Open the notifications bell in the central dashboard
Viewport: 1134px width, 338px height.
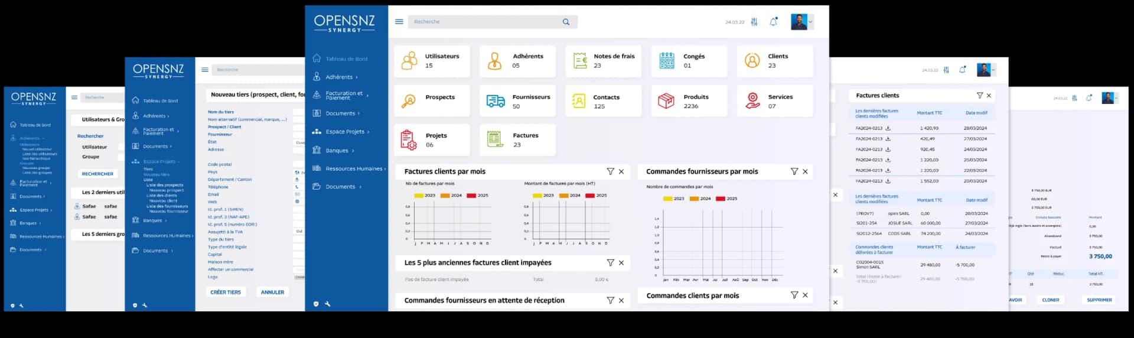[x=773, y=22]
